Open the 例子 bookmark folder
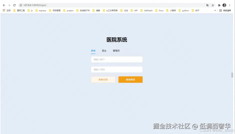 pos(195,11)
